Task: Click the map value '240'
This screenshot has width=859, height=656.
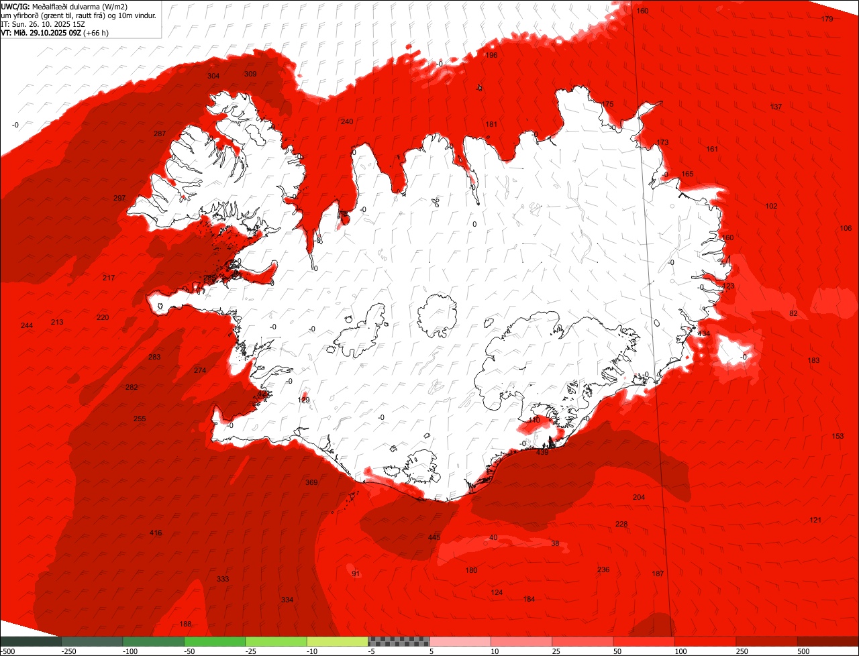Action: point(346,121)
